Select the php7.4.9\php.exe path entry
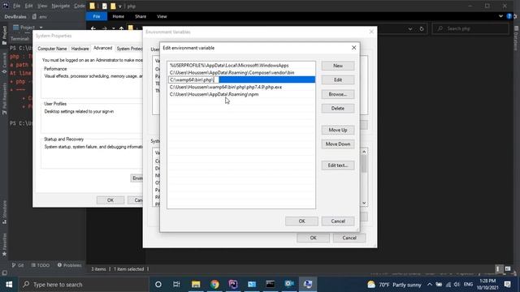 (x=241, y=87)
